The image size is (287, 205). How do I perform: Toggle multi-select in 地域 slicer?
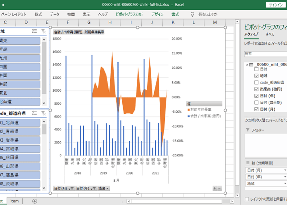tap(34, 31)
